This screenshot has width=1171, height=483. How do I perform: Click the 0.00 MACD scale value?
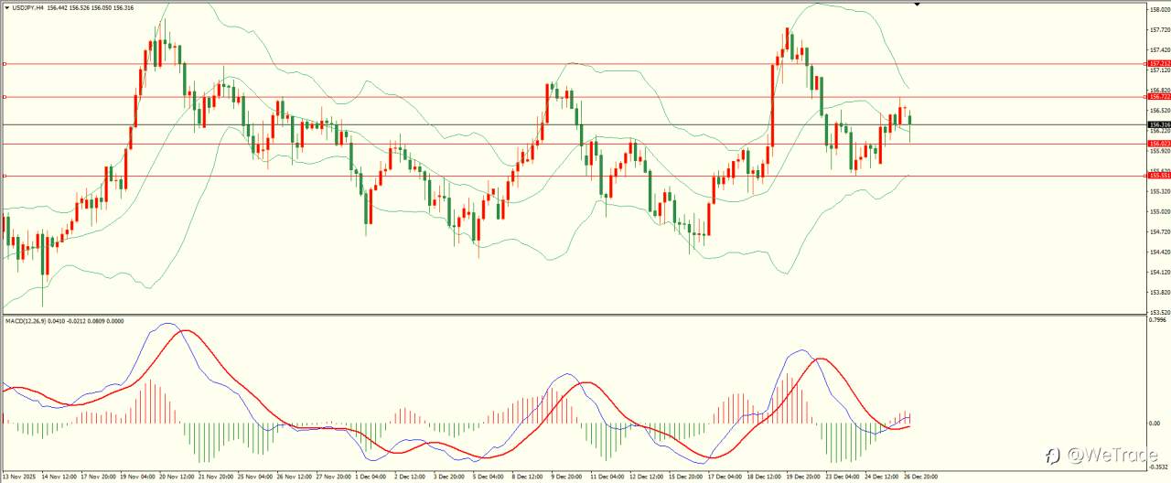1155,424
